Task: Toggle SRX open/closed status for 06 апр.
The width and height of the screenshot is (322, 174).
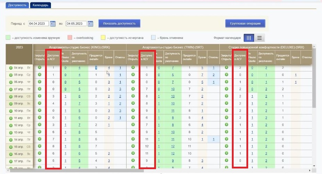Action: (226, 82)
